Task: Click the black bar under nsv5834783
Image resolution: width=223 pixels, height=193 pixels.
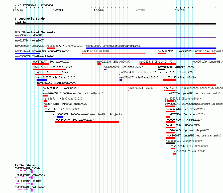Action: (50, 112)
